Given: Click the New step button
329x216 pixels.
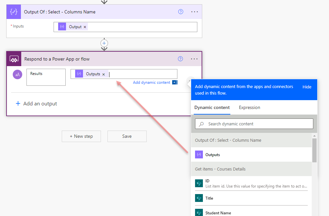Looking at the screenshot, I should pyautogui.click(x=81, y=136).
